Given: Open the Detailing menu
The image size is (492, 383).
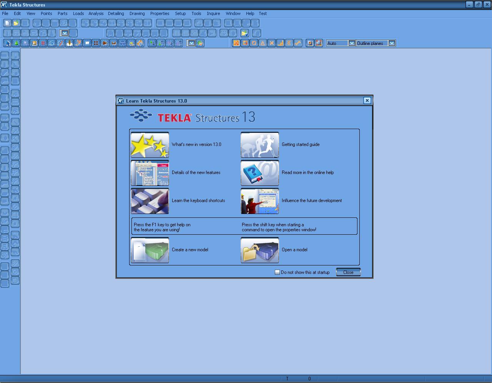Looking at the screenshot, I should [x=116, y=13].
